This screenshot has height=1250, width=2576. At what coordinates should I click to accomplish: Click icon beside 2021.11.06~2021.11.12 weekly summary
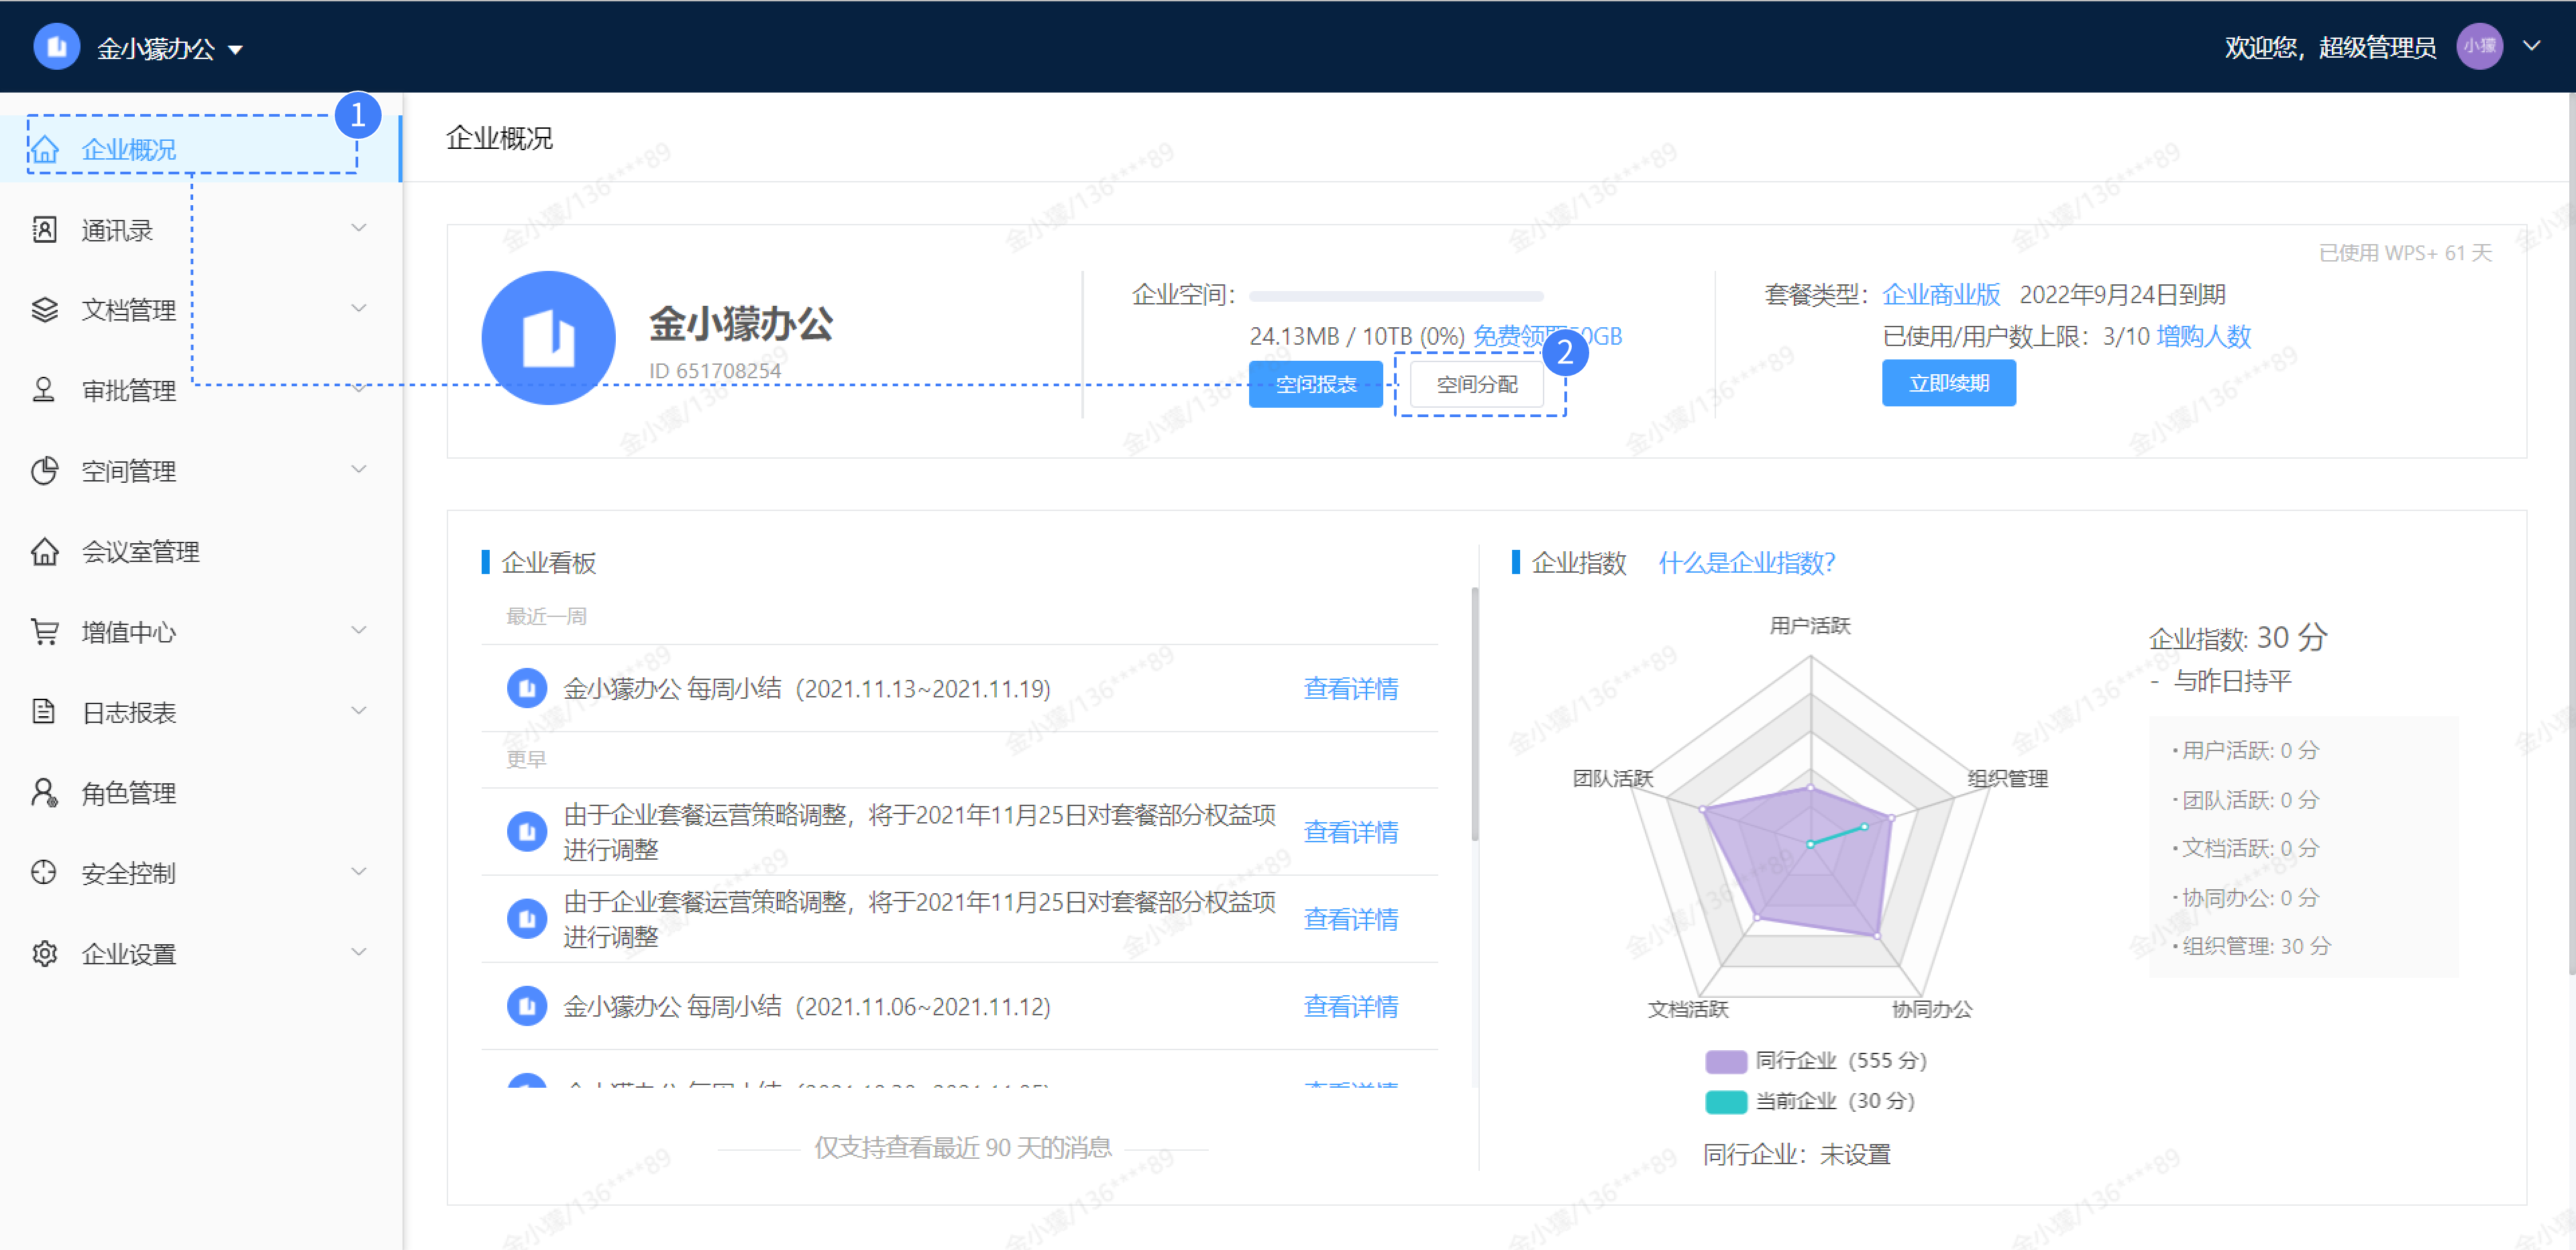pos(527,1006)
